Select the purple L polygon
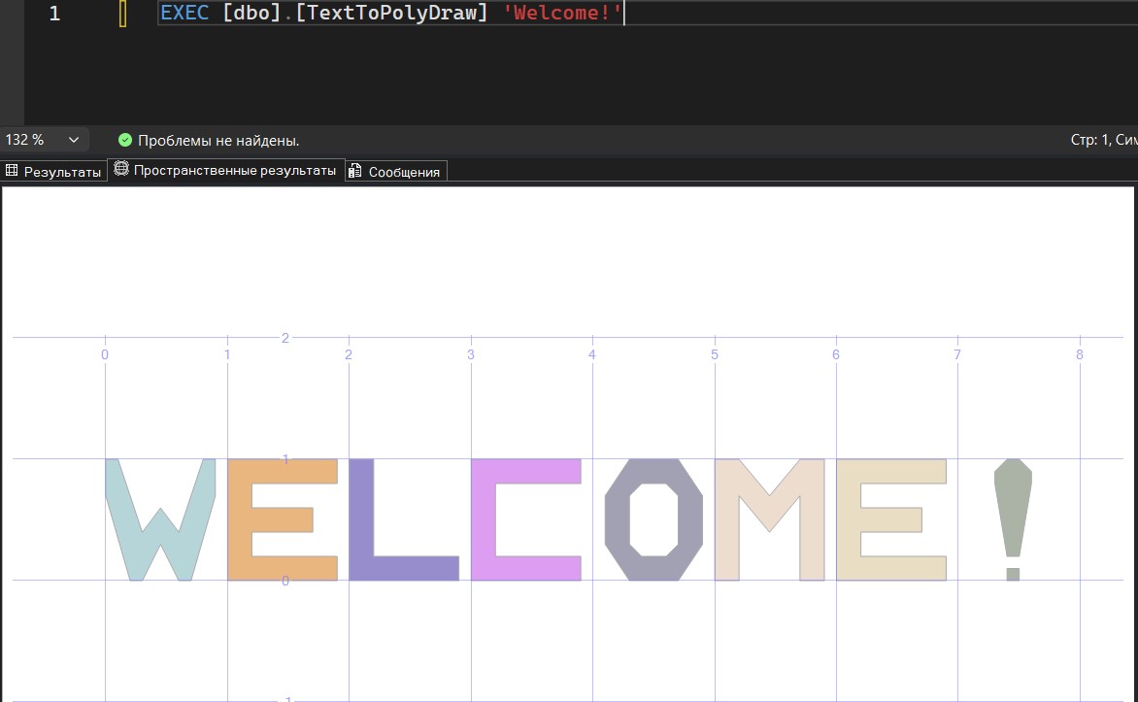Viewport: 1138px width, 702px height. (361, 524)
